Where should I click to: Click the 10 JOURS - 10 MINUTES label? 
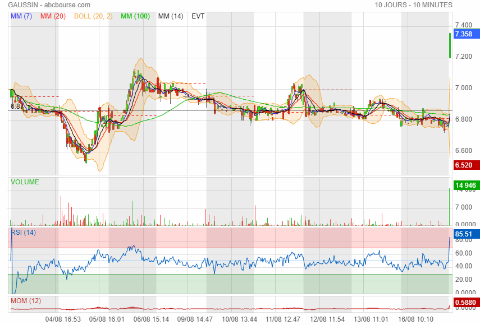(414, 5)
